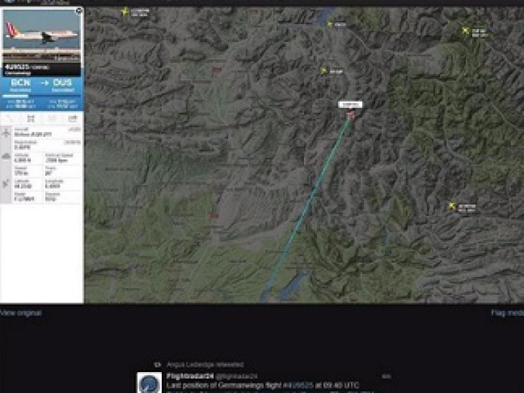Click the flight hashtag in the tweet
Viewport: 524px width, 393px height.
pos(298,385)
